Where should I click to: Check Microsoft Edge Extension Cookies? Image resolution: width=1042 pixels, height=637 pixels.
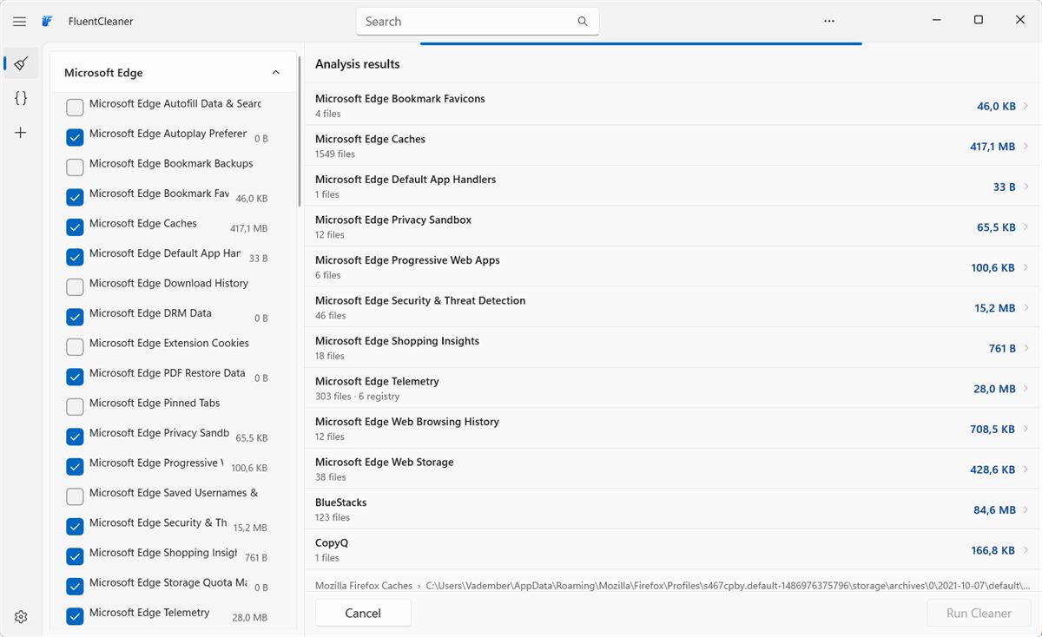click(x=75, y=346)
